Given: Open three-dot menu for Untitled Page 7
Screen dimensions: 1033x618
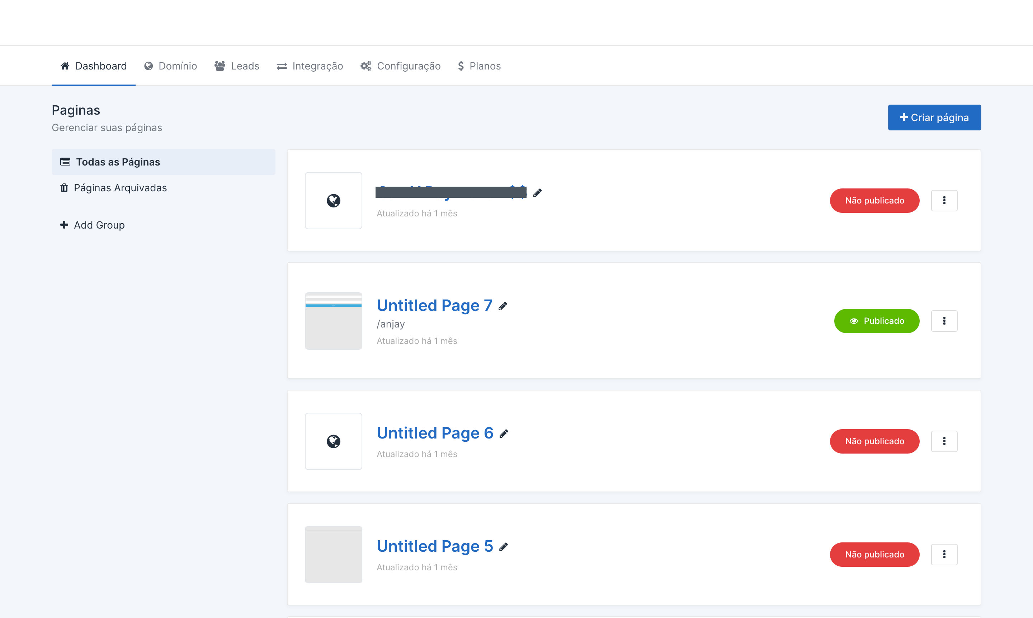Looking at the screenshot, I should pos(944,321).
